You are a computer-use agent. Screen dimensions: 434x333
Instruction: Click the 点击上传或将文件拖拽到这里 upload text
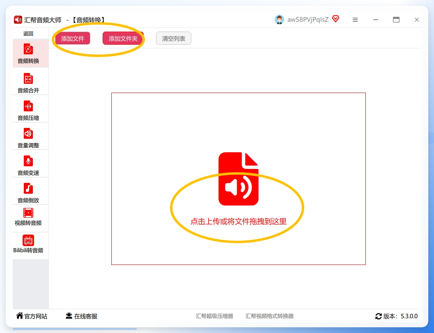pyautogui.click(x=238, y=221)
